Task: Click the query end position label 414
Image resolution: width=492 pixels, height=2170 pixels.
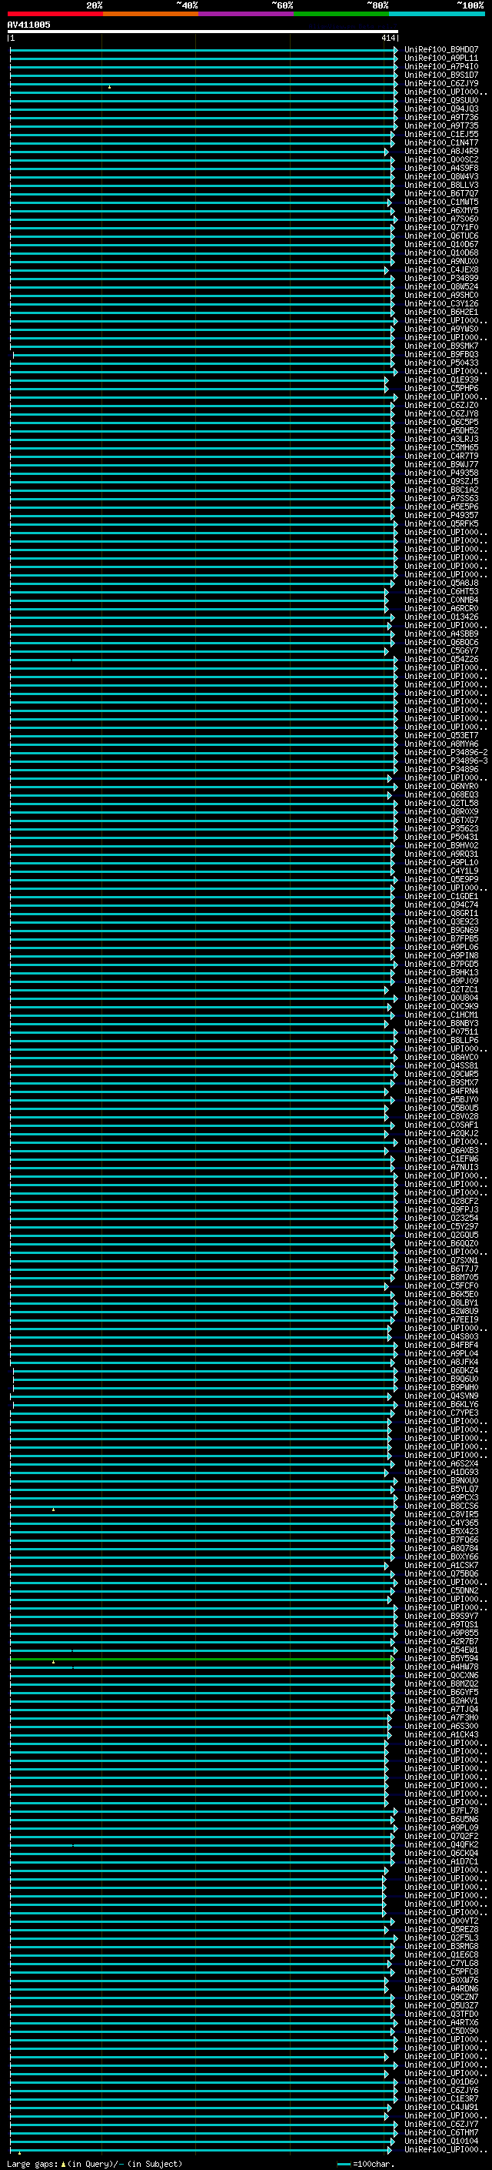Action: click(x=387, y=38)
